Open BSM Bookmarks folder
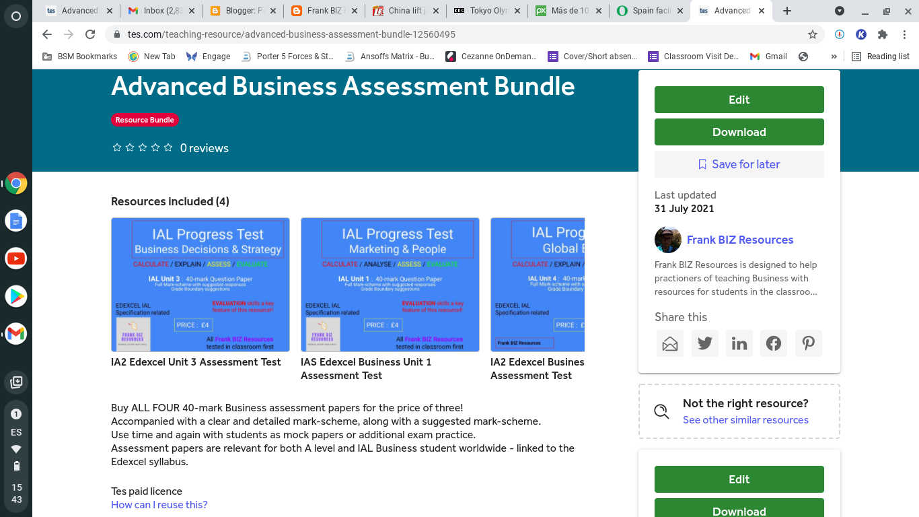 point(79,57)
